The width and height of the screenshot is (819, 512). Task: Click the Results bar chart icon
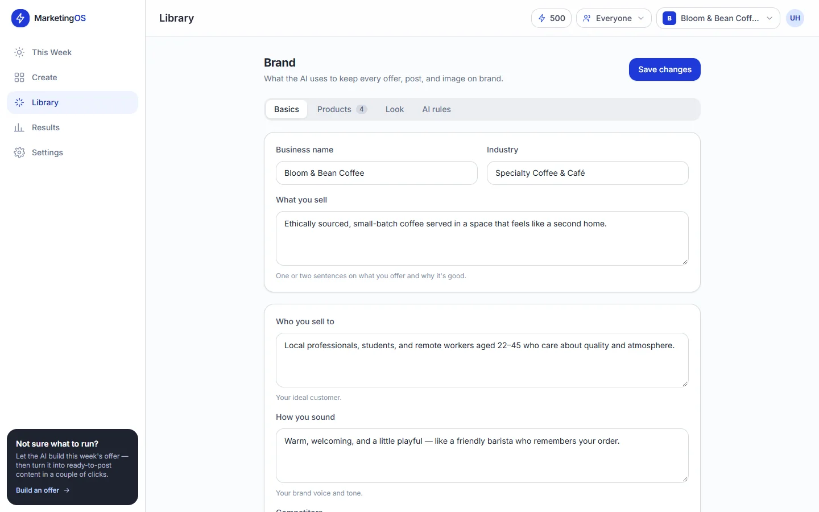[19, 127]
